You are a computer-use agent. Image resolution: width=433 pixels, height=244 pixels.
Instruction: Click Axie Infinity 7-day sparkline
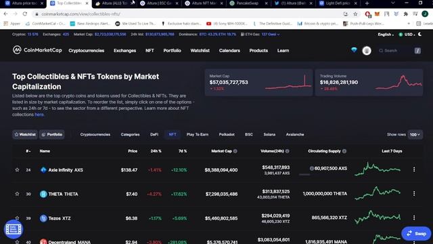378,169
